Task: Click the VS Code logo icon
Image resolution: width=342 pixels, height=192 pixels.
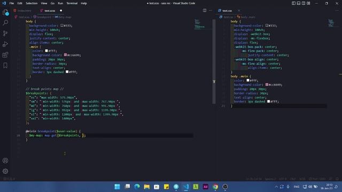Action: pyautogui.click(x=4, y=3)
